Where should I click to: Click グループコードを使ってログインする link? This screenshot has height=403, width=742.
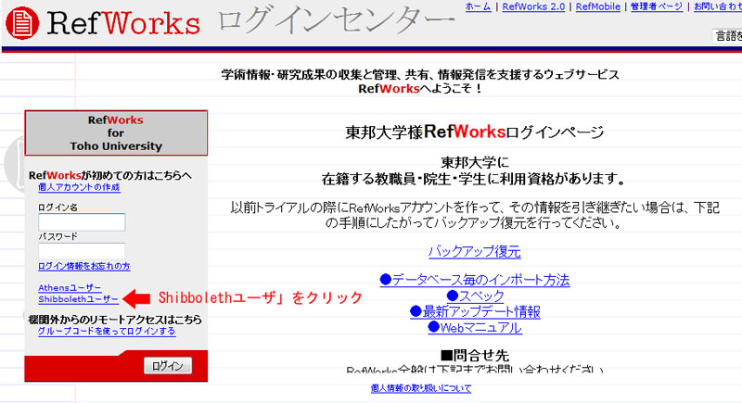coord(107,331)
